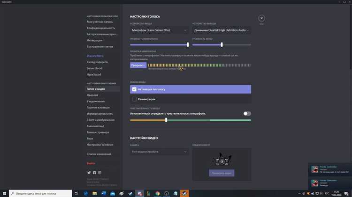
Task: Open Task View in the taskbar
Action: 77,193
